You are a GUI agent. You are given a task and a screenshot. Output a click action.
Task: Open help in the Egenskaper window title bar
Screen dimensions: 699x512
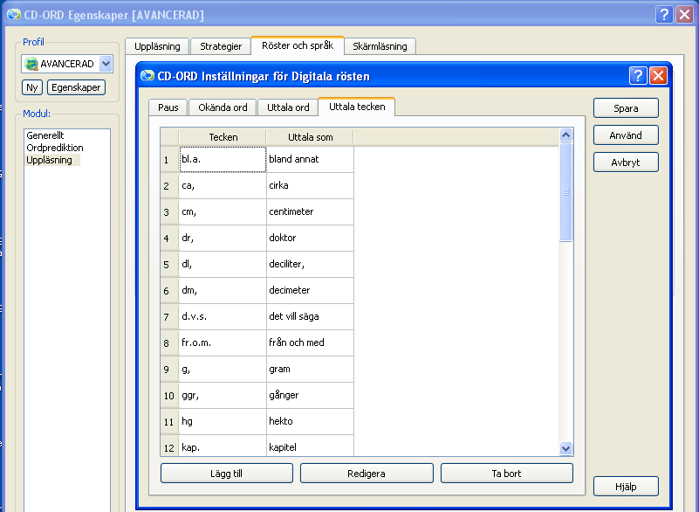point(664,15)
